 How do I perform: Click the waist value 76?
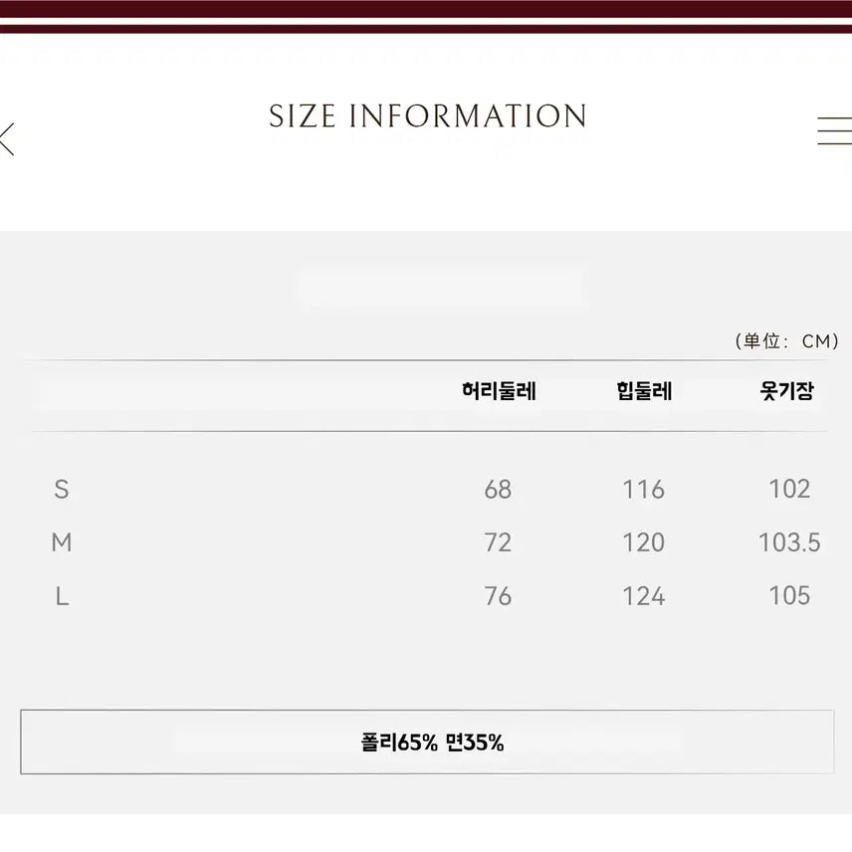click(x=498, y=596)
